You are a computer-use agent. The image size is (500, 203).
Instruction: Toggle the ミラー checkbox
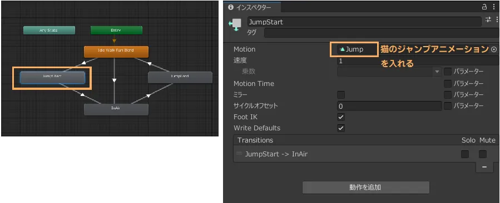[x=341, y=94]
